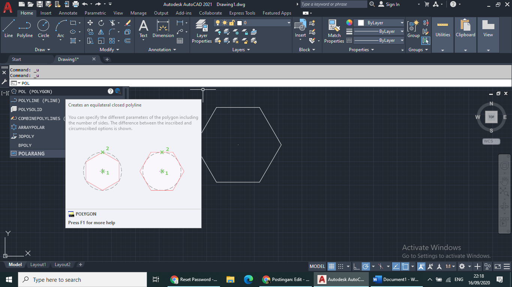
Task: Switch to the Start file tab
Action: coord(16,59)
